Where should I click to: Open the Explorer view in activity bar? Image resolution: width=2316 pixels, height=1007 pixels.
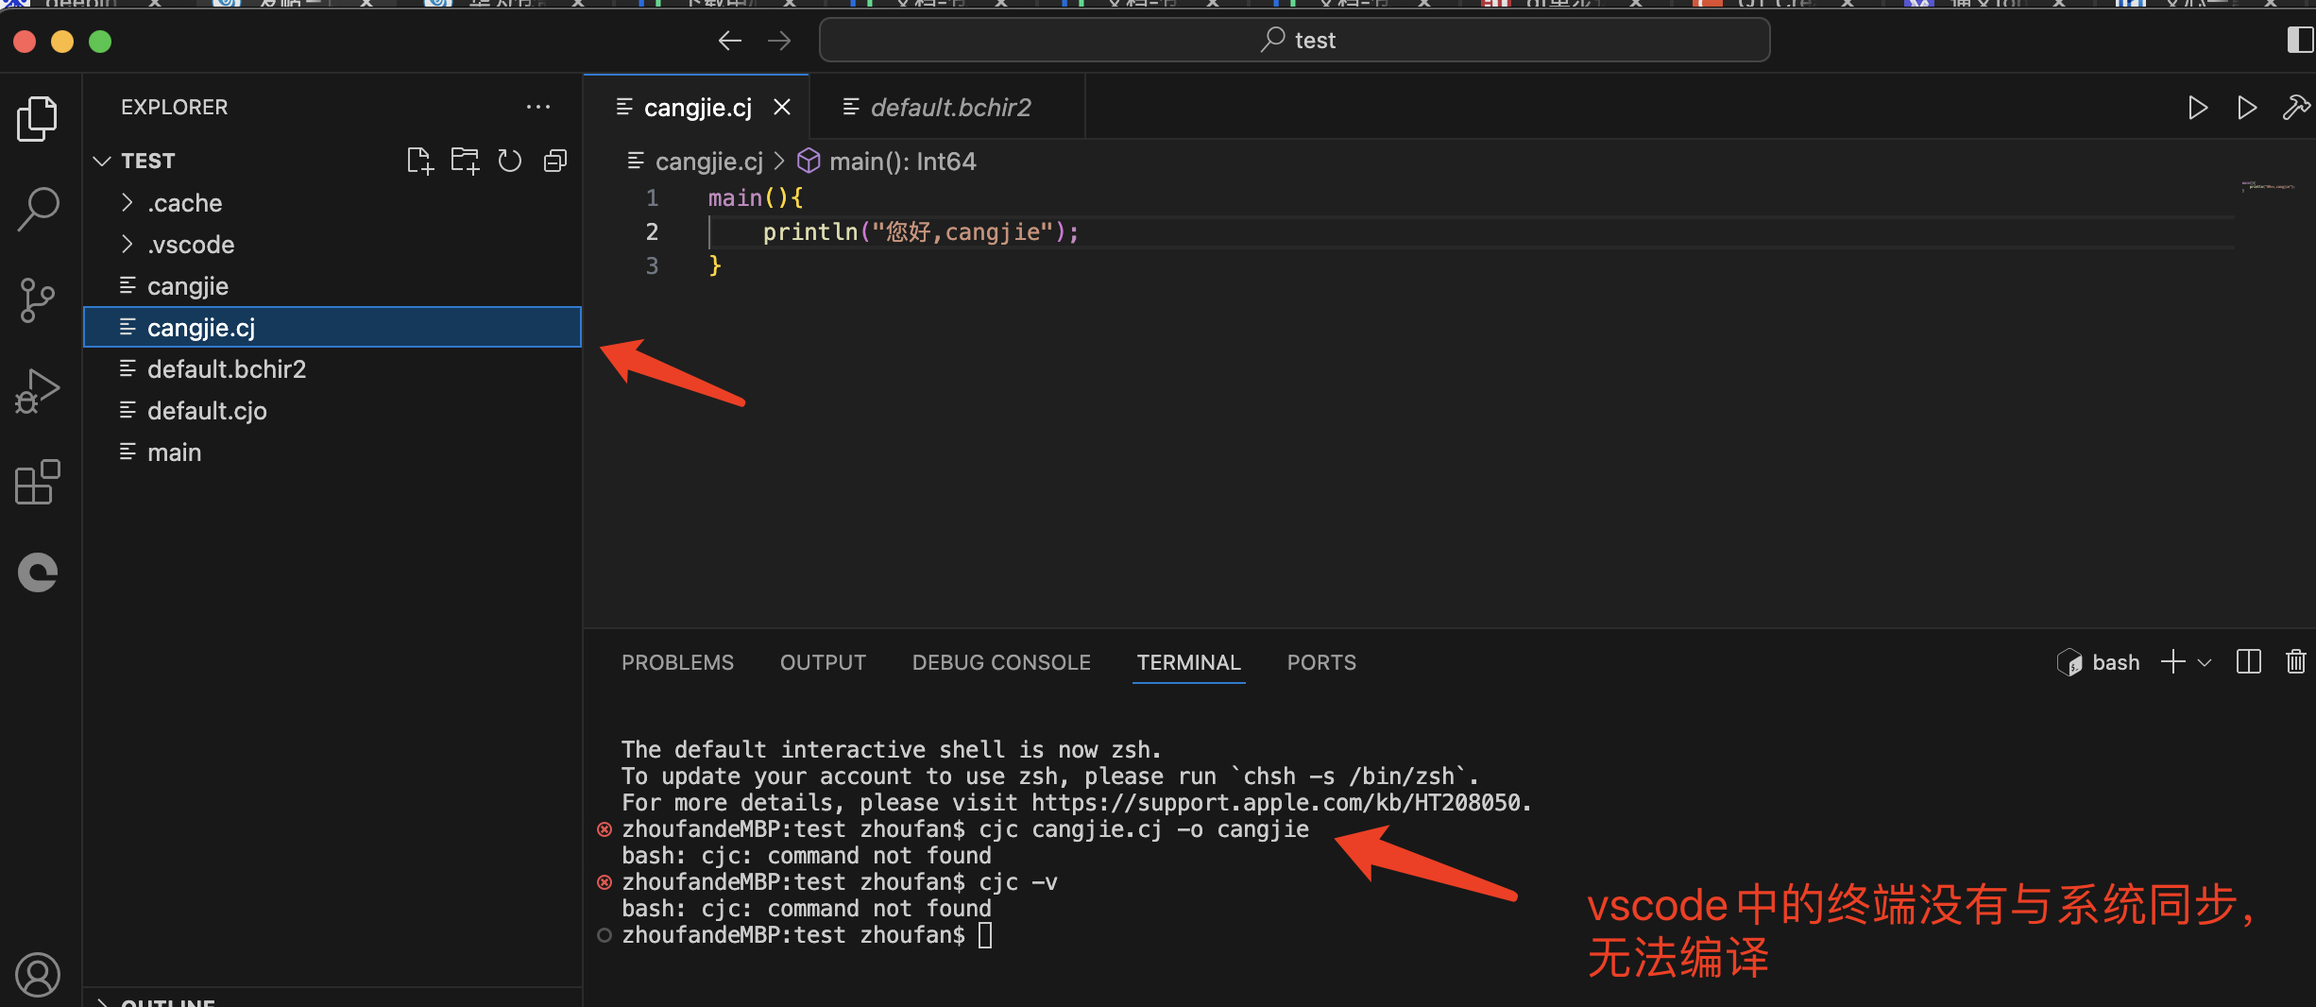38,119
